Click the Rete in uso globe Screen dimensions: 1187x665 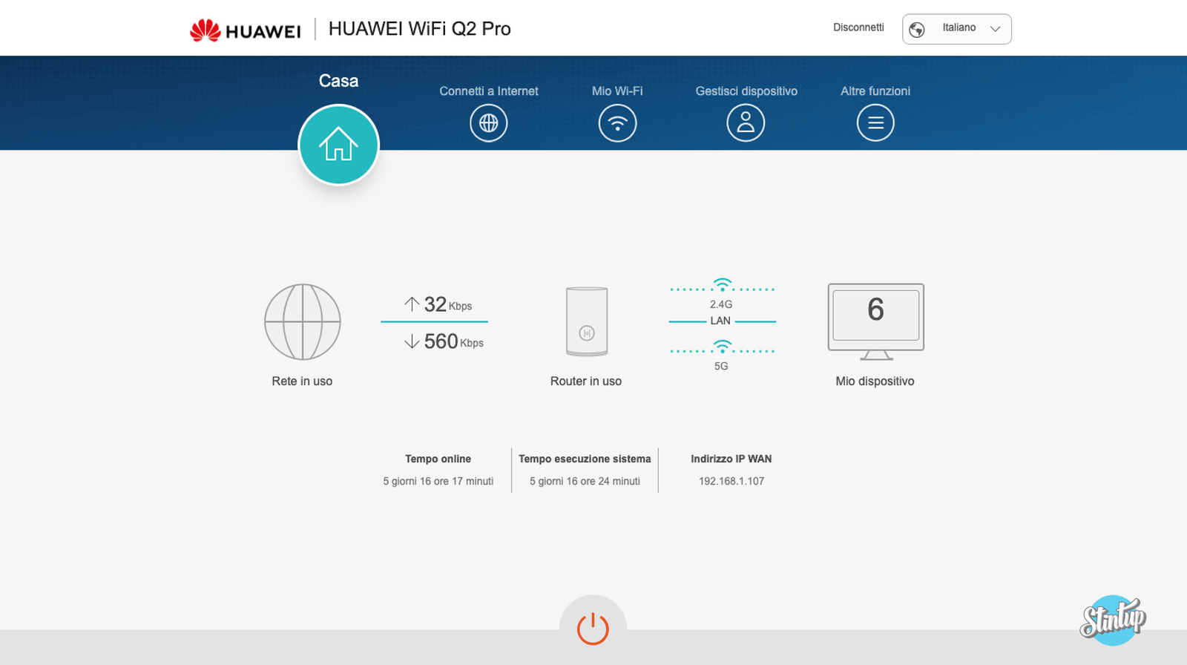coord(302,322)
